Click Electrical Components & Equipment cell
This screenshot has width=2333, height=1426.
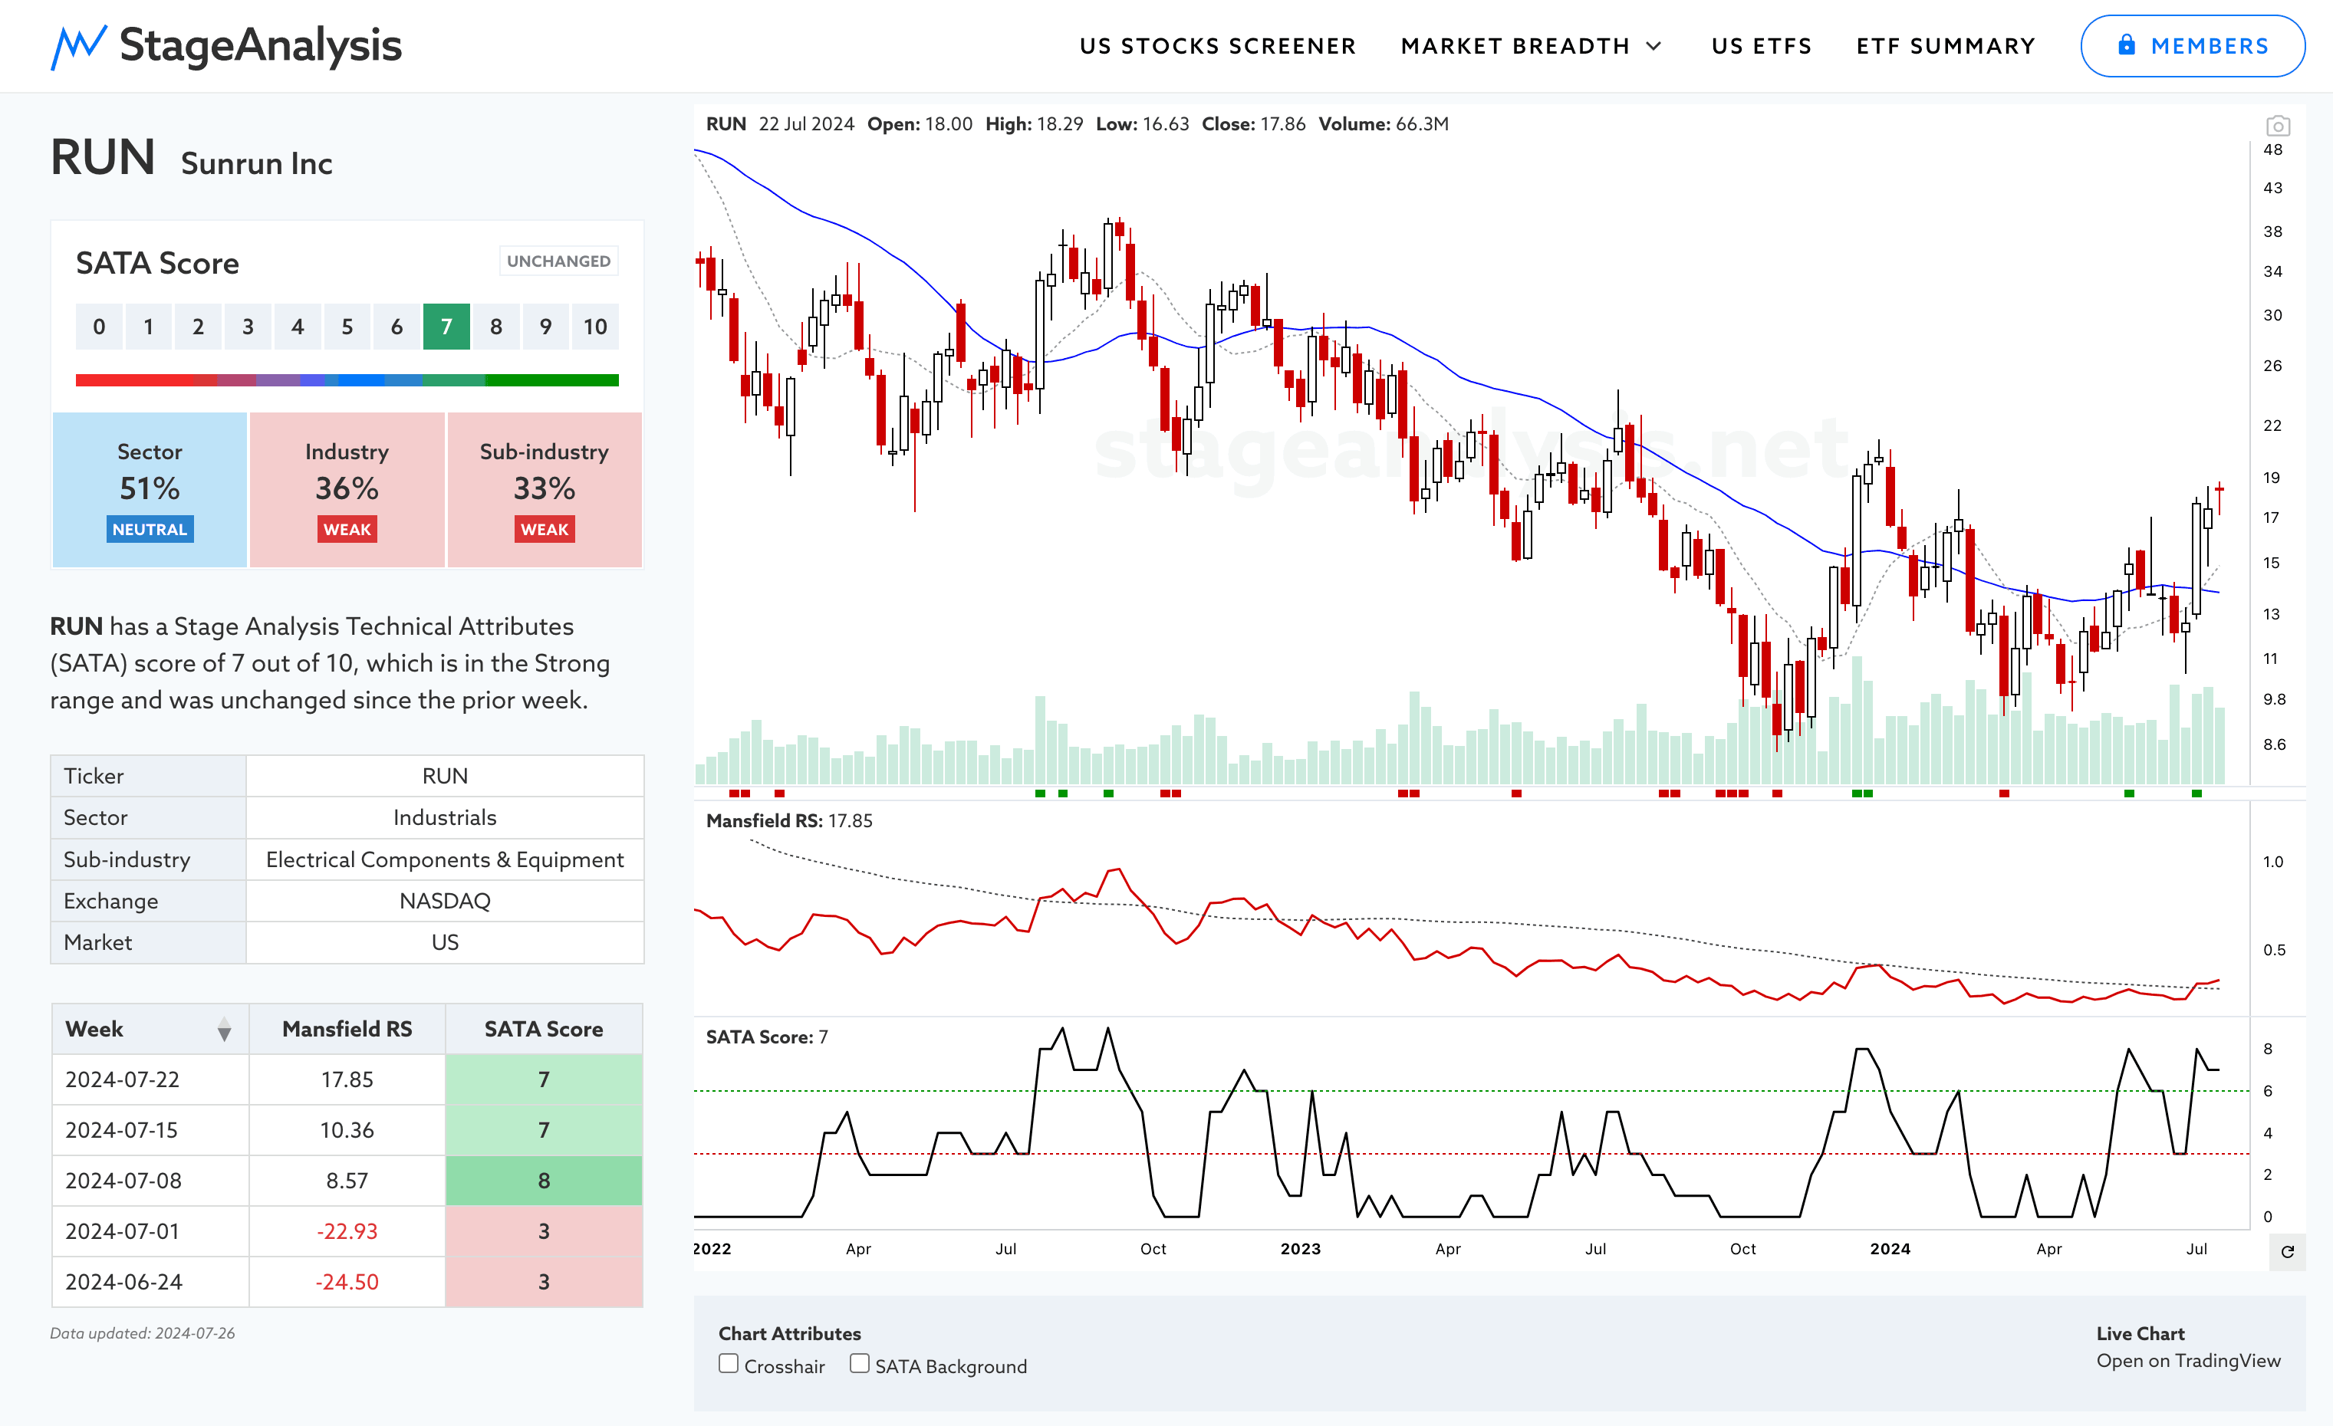445,859
